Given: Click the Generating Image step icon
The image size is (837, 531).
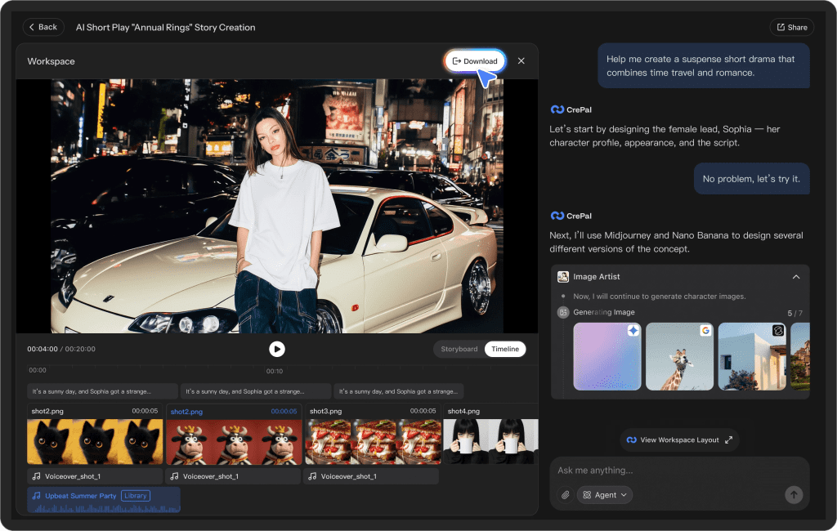Looking at the screenshot, I should [x=562, y=312].
